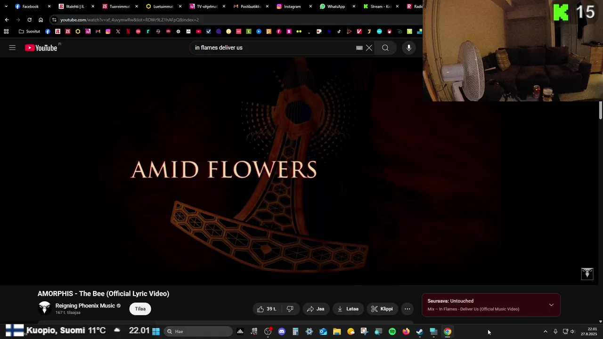603x339 pixels.
Task: Open the Windows Start menu
Action: tap(156, 331)
